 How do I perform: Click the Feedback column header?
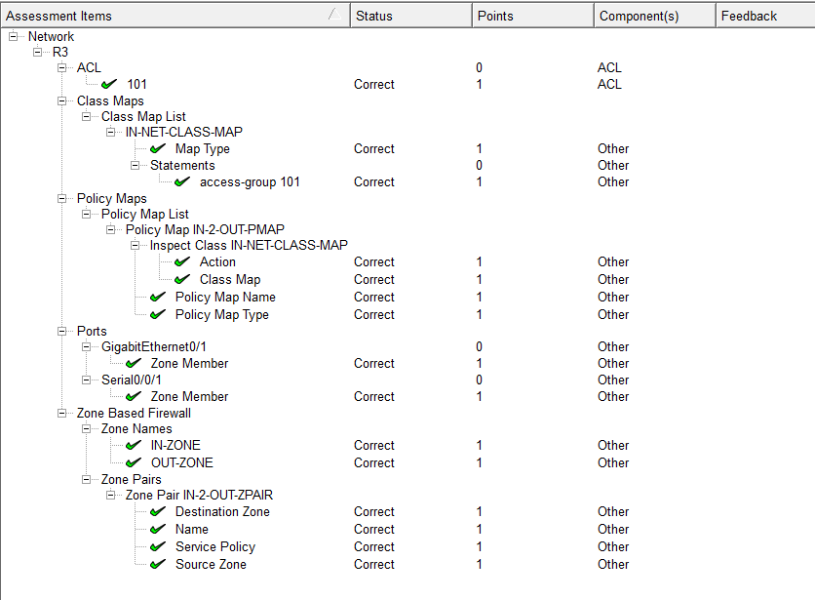765,16
